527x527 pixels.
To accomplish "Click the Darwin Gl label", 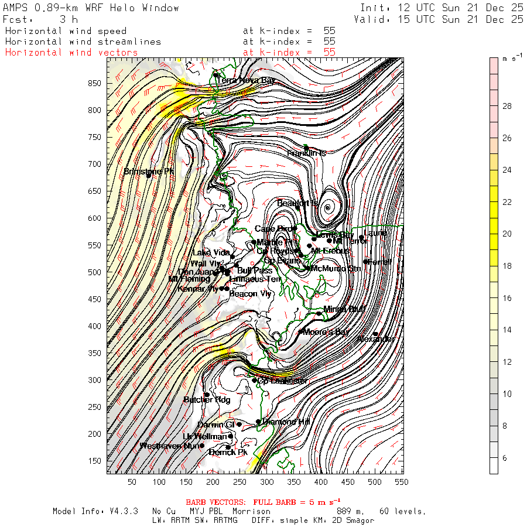I will click(x=215, y=425).
